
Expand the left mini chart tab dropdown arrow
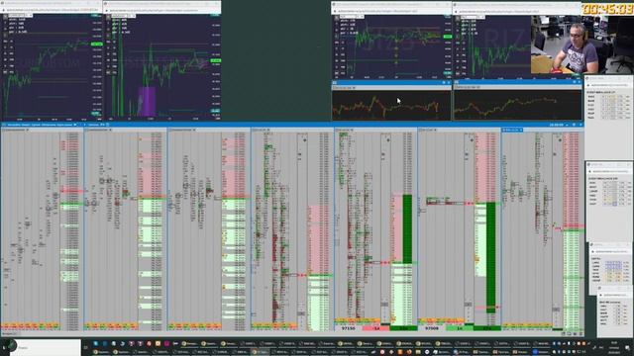(355, 87)
